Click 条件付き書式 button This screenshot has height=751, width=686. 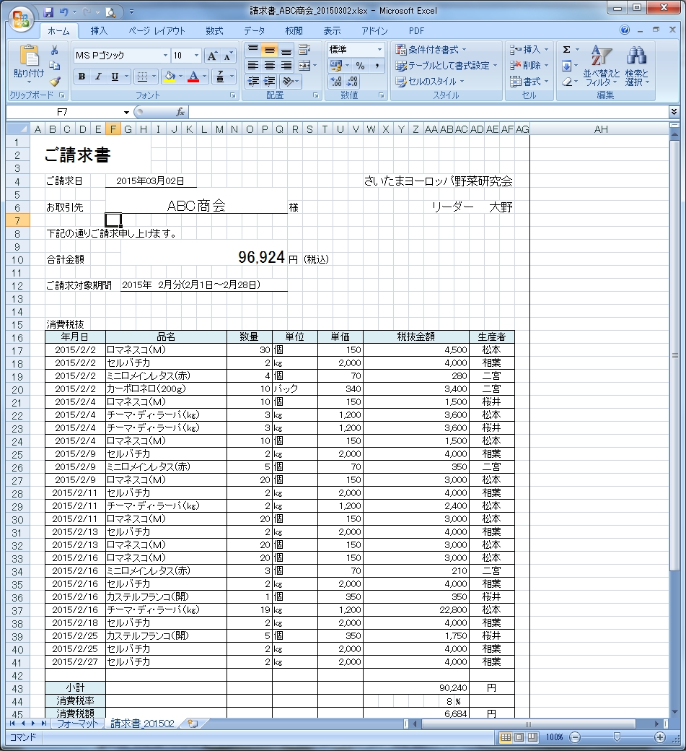click(431, 50)
